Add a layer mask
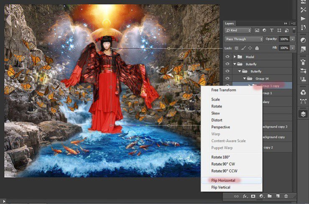The width and height of the screenshot is (309, 204). (x=253, y=196)
